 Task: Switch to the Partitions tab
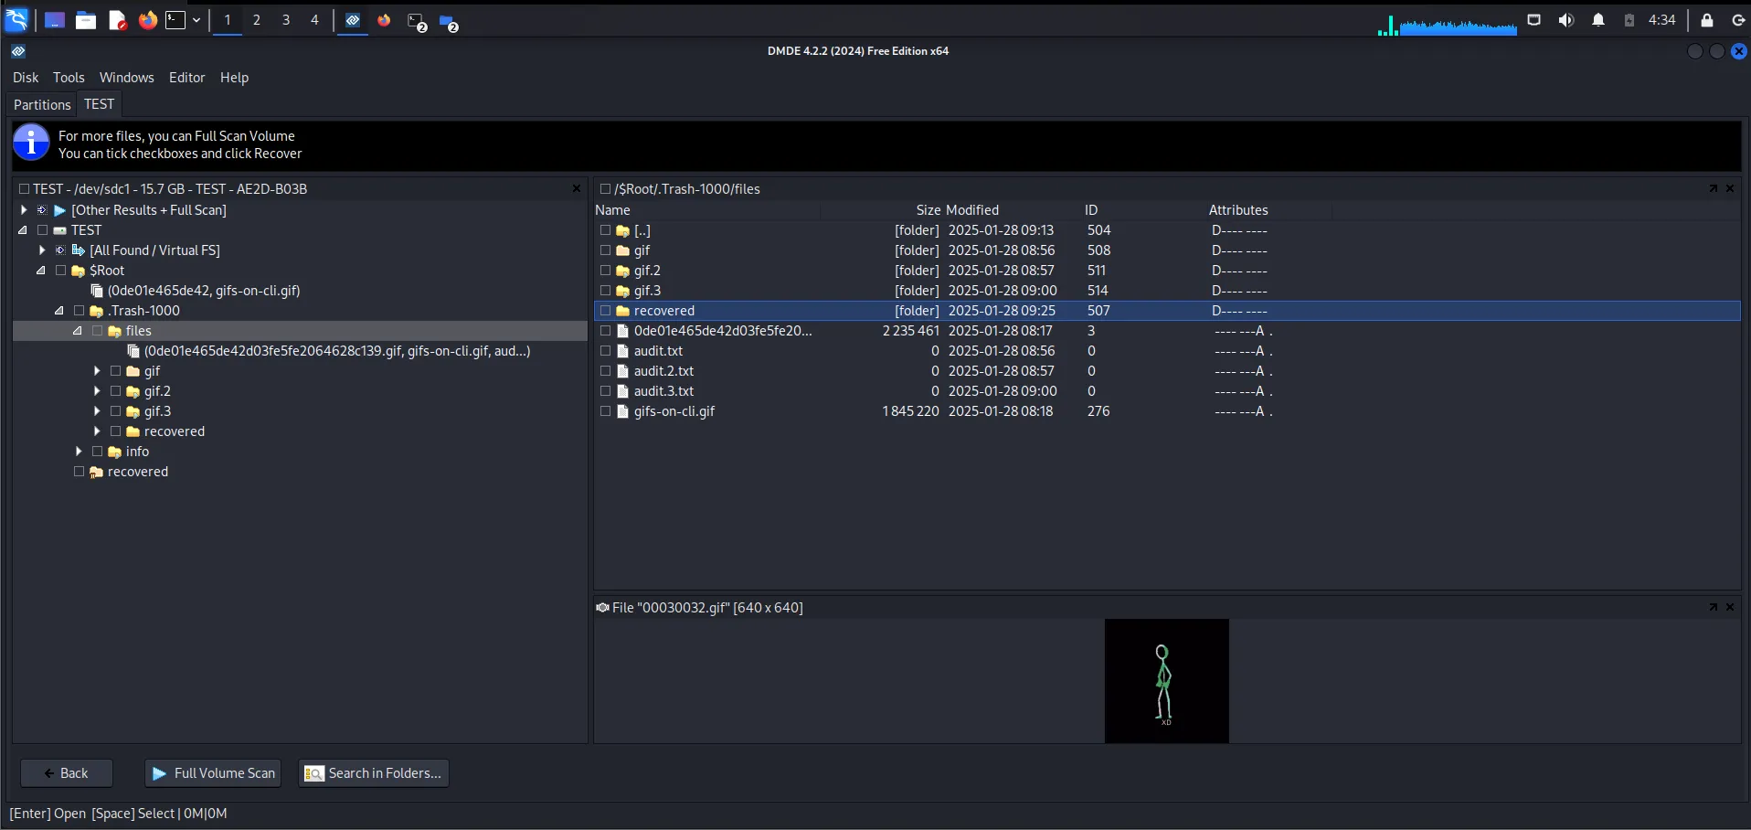pos(42,104)
